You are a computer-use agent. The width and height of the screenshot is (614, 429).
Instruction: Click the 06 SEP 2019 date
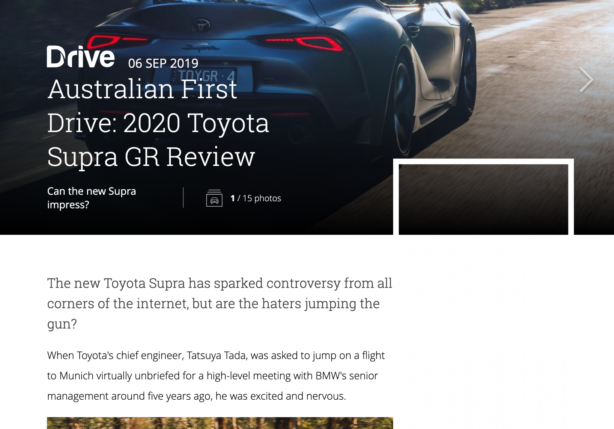click(x=163, y=64)
